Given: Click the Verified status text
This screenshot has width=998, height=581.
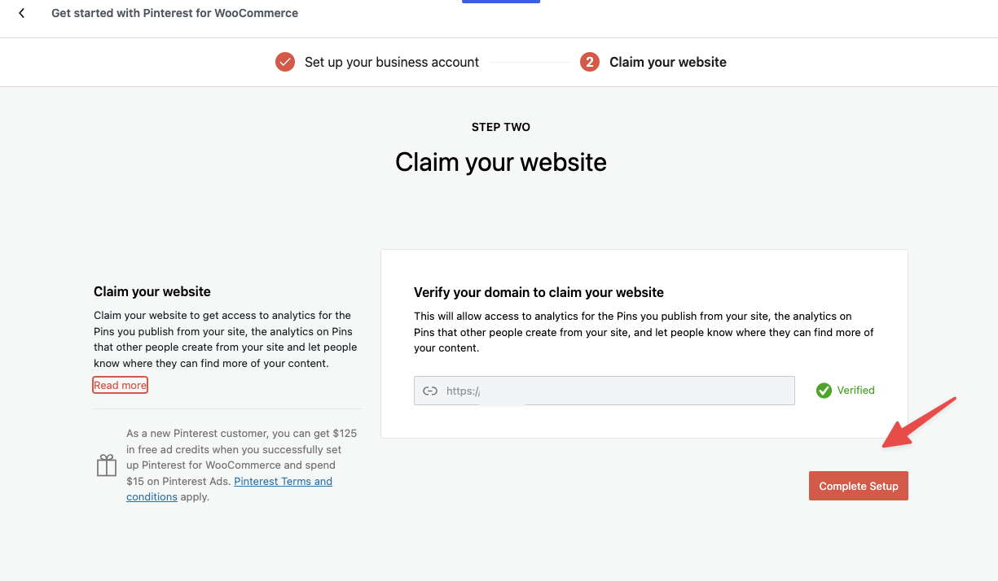Looking at the screenshot, I should pyautogui.click(x=854, y=391).
